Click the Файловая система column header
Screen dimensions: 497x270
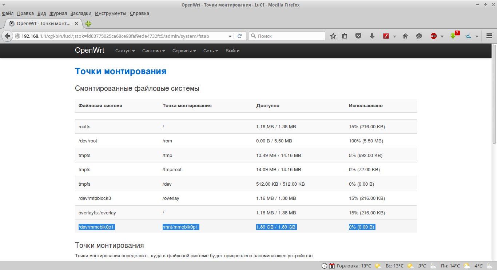click(100, 106)
